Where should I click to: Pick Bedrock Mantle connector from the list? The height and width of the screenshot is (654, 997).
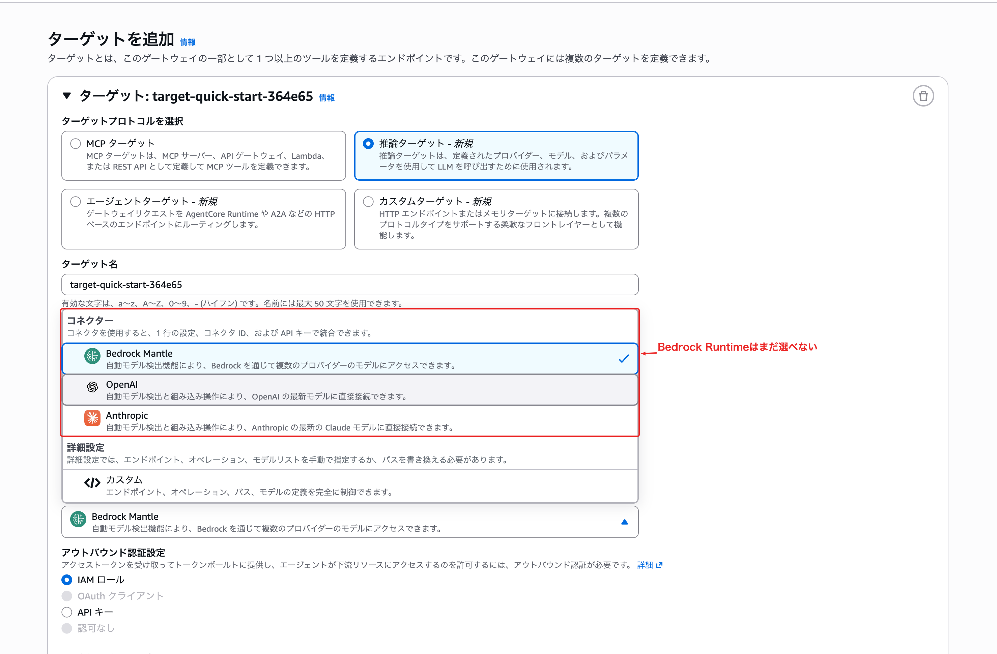pos(350,359)
